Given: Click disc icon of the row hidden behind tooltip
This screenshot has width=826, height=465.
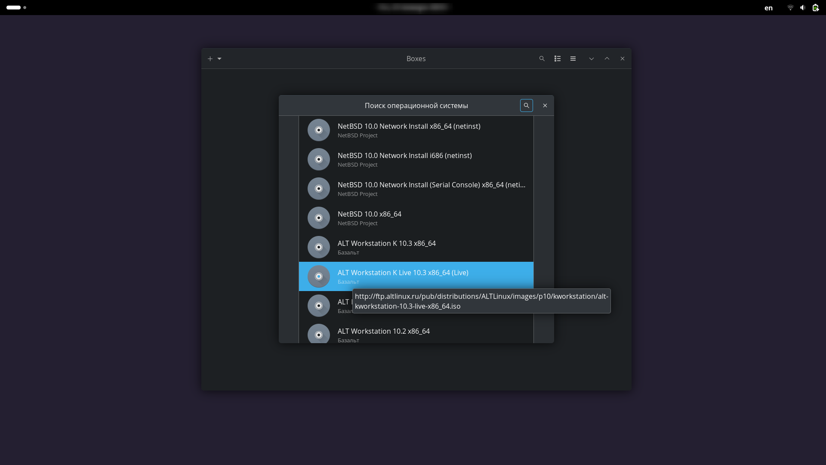Looking at the screenshot, I should point(319,306).
